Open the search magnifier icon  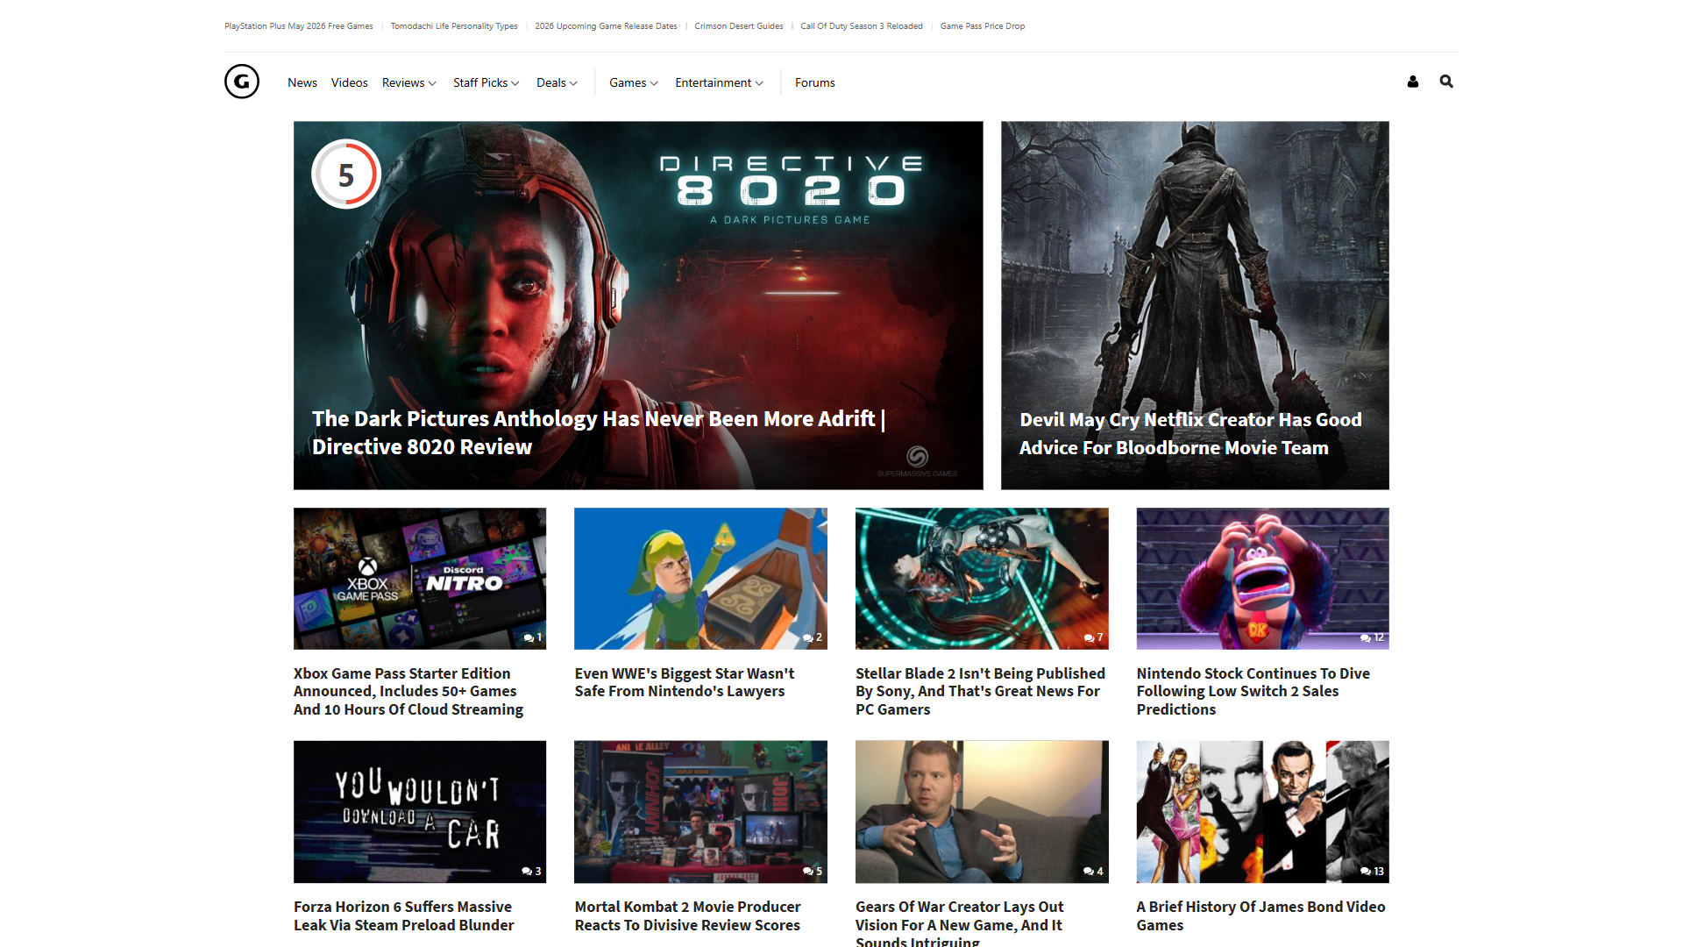tap(1446, 82)
